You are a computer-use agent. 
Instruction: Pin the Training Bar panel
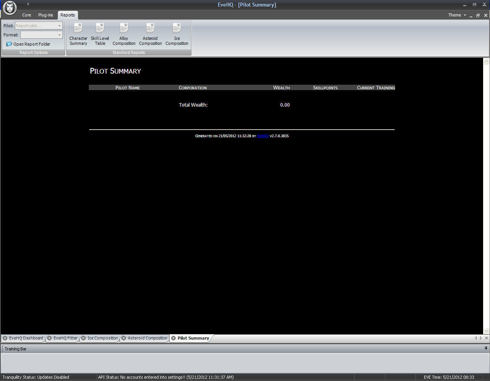(486, 348)
